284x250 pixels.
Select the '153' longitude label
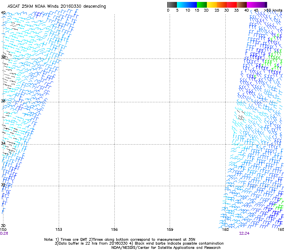pyautogui.click(x=59, y=230)
